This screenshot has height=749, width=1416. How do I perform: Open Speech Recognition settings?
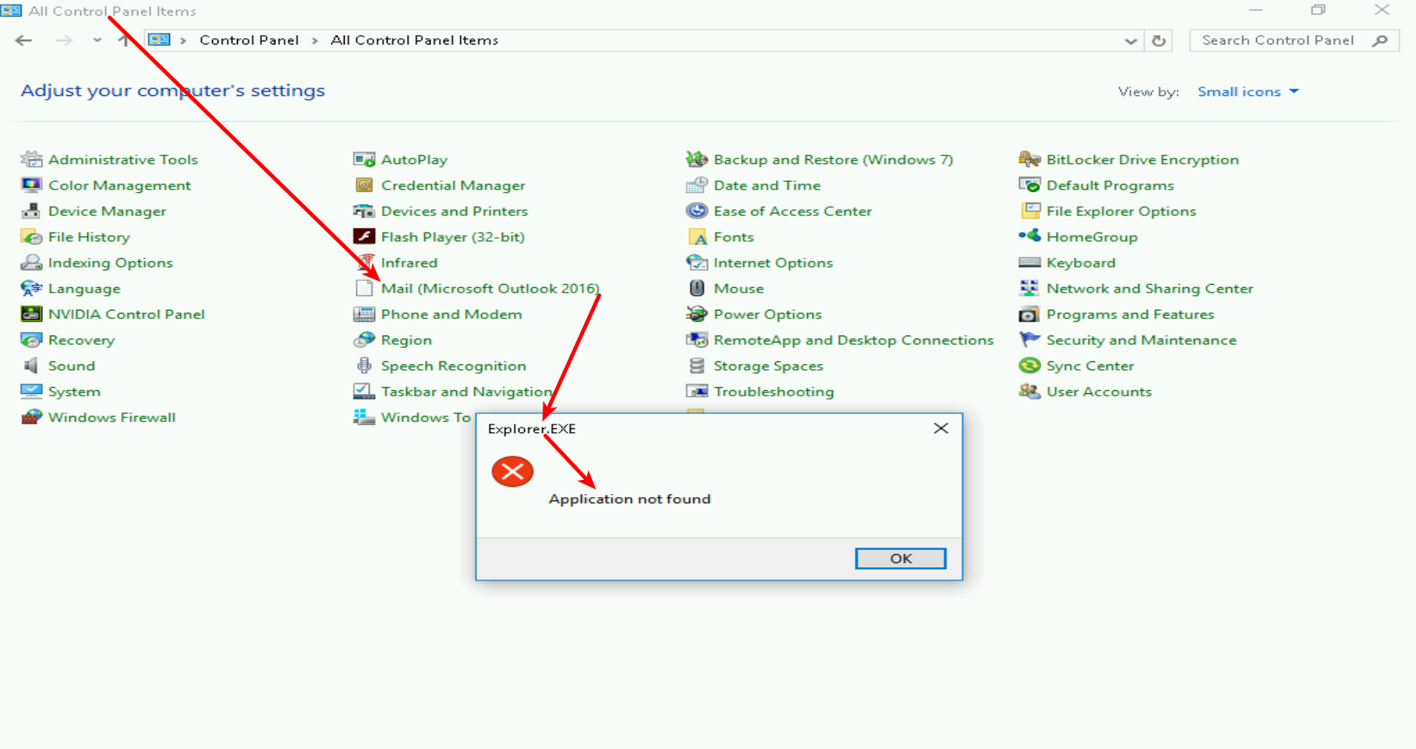pos(452,365)
